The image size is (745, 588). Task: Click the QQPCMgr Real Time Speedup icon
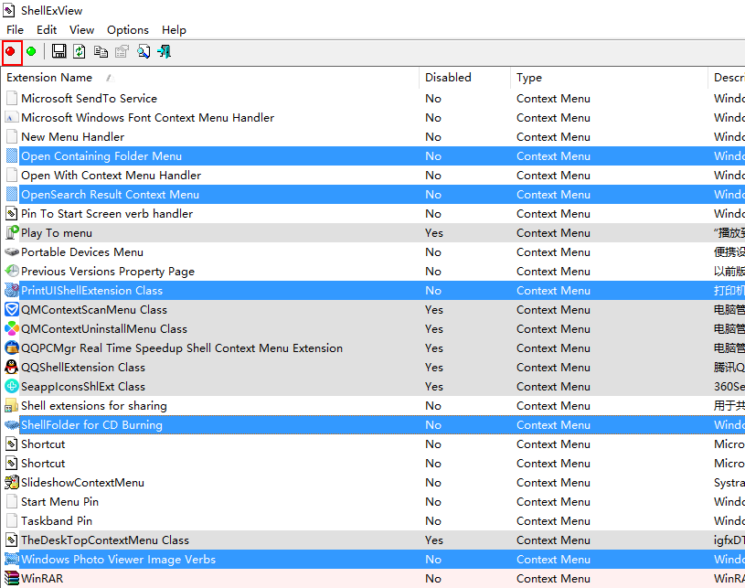point(11,347)
